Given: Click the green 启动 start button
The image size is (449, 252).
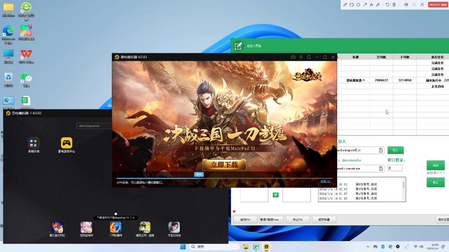Looking at the screenshot, I should (x=435, y=165).
